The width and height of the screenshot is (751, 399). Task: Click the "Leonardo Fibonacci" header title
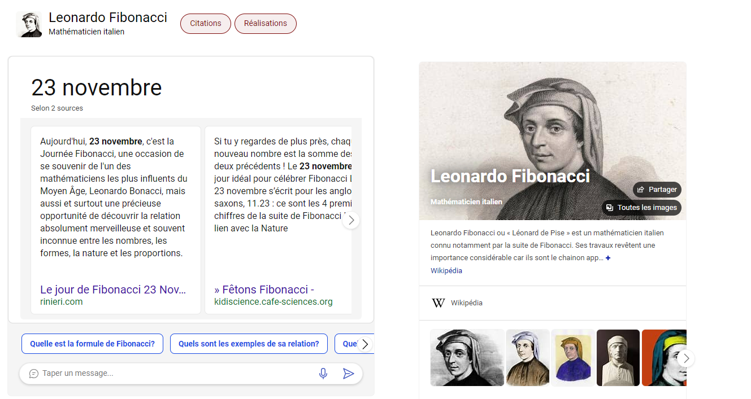pos(108,17)
